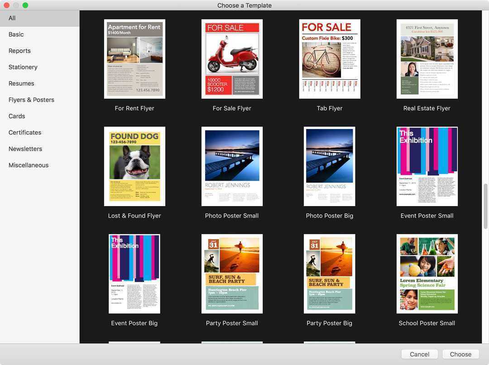Open the Certificates category in sidebar

tap(25, 132)
